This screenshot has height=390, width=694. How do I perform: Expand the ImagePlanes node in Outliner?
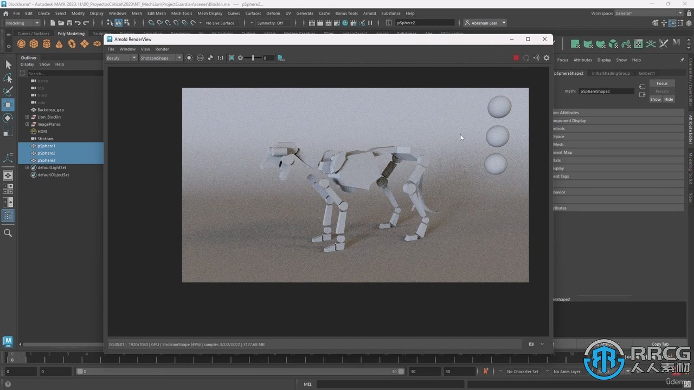tap(27, 124)
